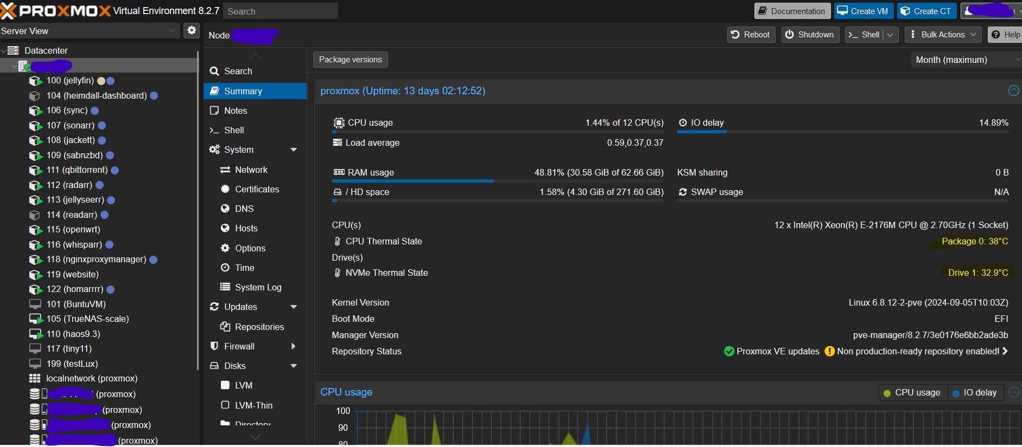Click the Search magnifier icon in node menu
This screenshot has width=1022, height=447.
pos(214,71)
